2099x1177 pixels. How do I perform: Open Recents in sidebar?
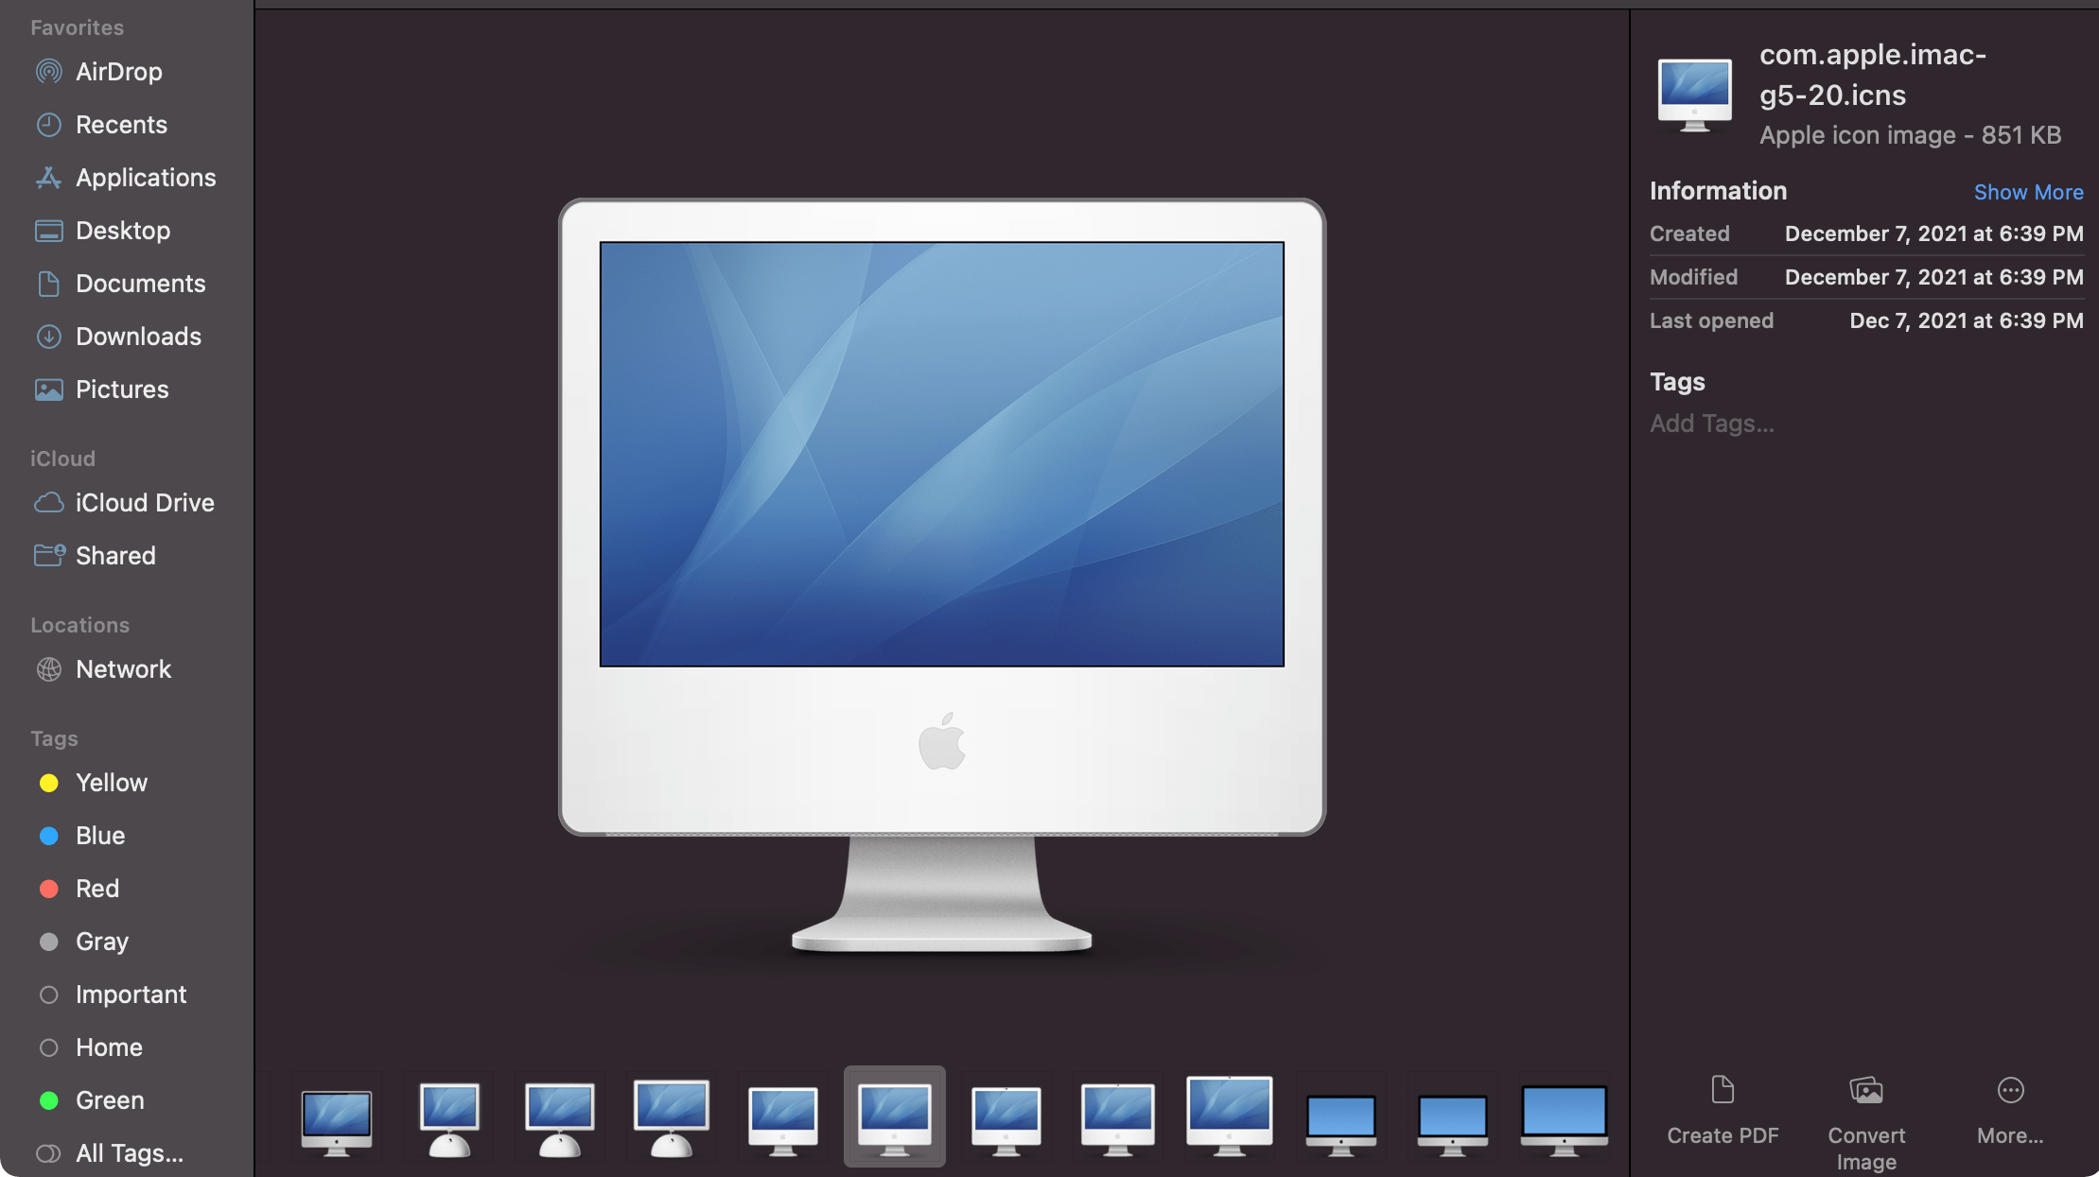(x=119, y=123)
